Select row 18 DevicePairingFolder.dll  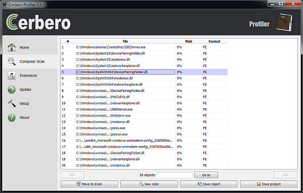(144, 153)
